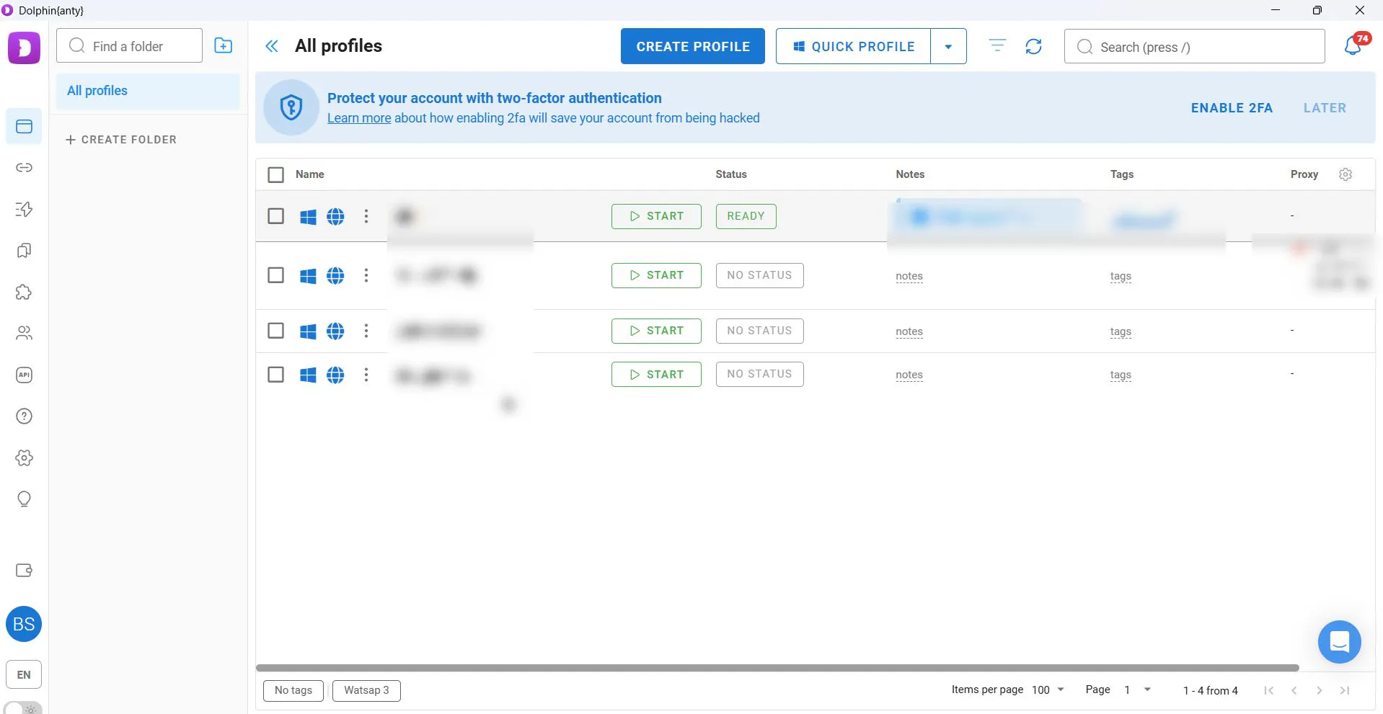
Task: Click the lightbulb ideas icon
Action: (24, 499)
